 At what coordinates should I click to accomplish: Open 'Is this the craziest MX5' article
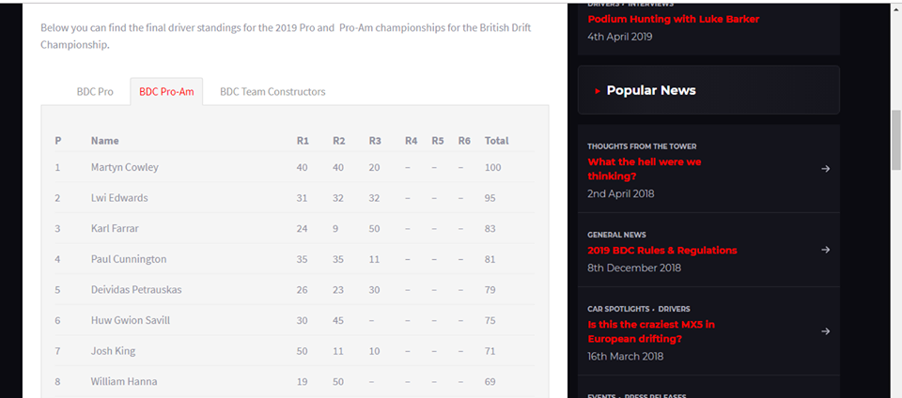(x=651, y=331)
